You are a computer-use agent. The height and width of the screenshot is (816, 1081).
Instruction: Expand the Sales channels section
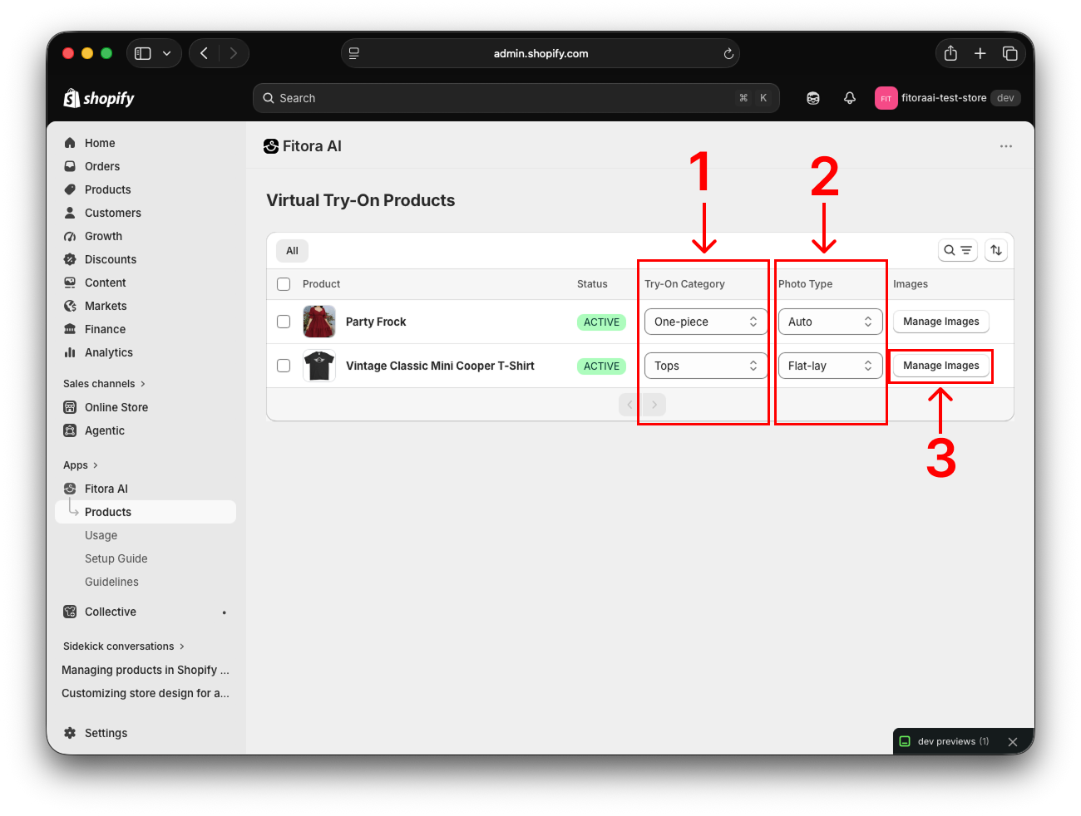tap(104, 384)
